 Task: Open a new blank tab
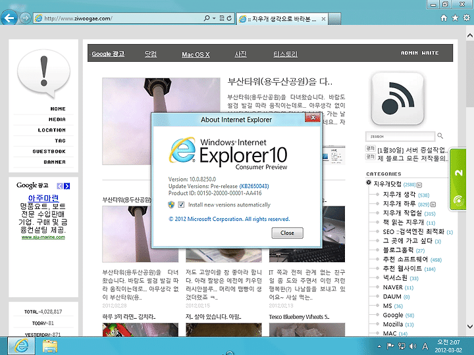334,18
